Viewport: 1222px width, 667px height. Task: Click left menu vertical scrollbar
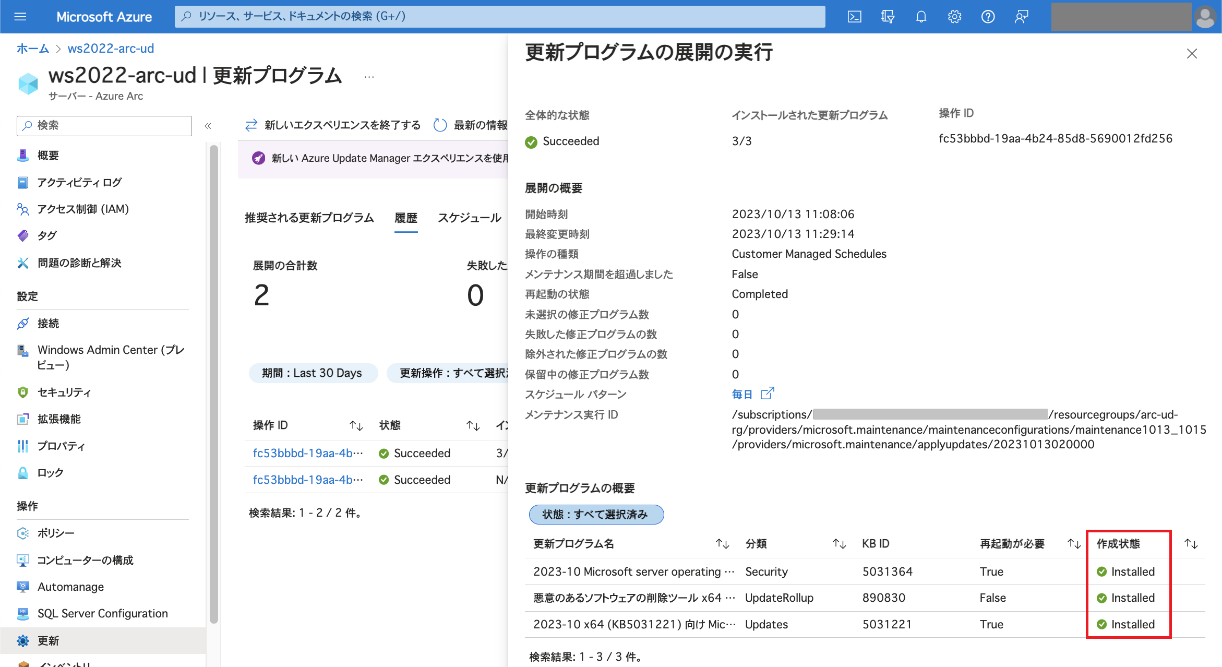coord(214,384)
